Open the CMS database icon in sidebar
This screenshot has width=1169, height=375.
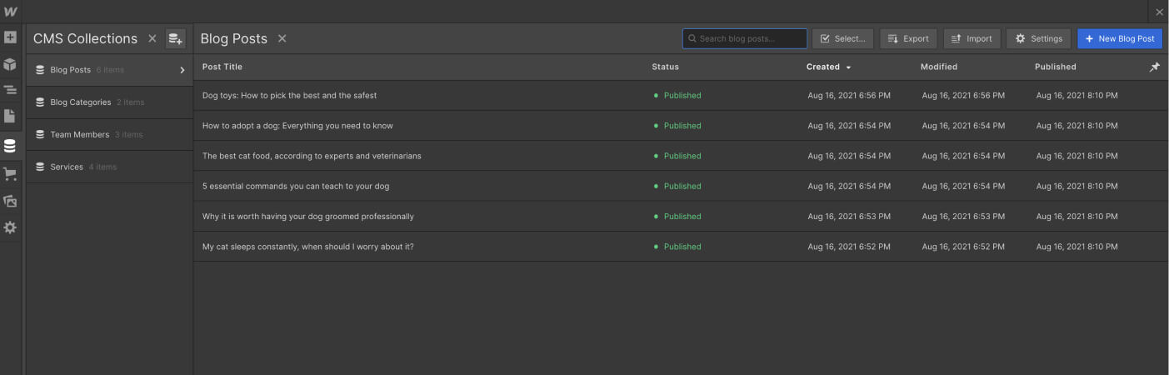pyautogui.click(x=10, y=146)
